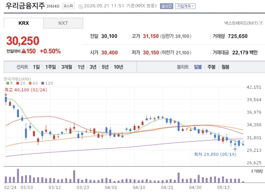Select the 10년 line chart period
Screen dimensions: 265x195
(x=118, y=67)
